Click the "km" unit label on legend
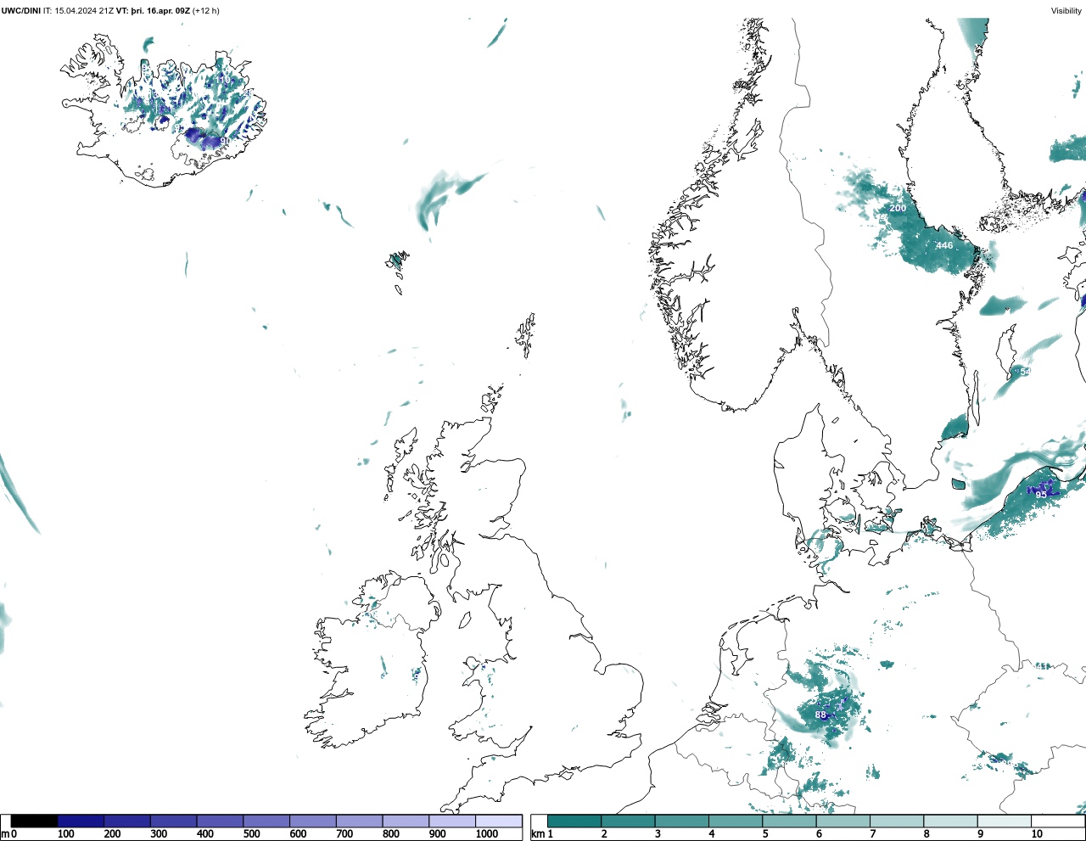 click(536, 834)
